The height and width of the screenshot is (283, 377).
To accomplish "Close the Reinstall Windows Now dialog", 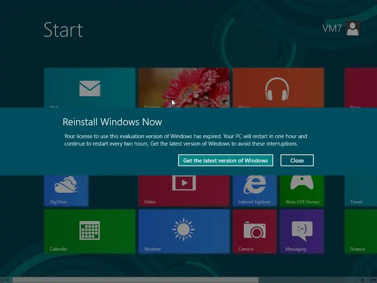I will pos(297,160).
